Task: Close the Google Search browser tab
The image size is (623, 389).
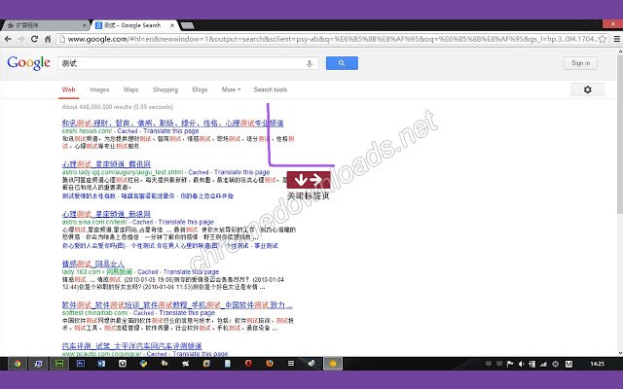Action: (172, 25)
